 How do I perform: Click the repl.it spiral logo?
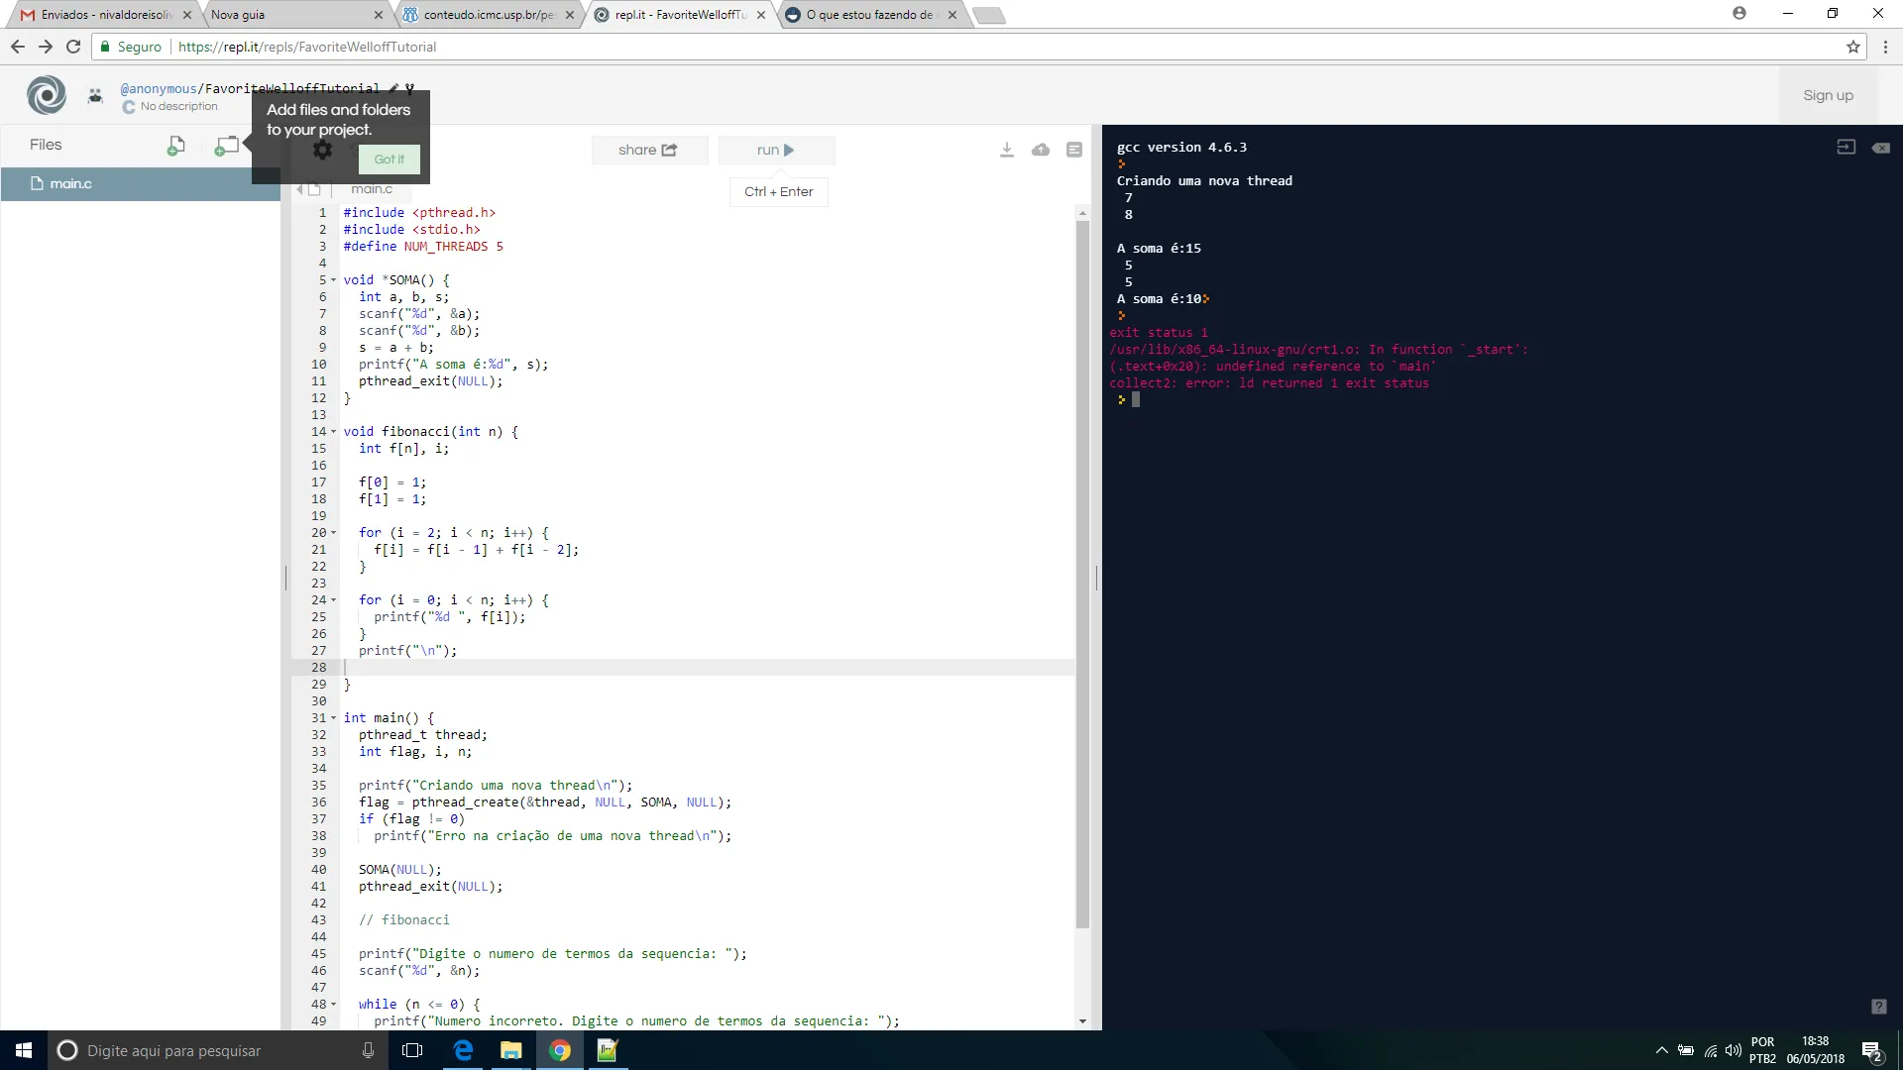pos(47,95)
